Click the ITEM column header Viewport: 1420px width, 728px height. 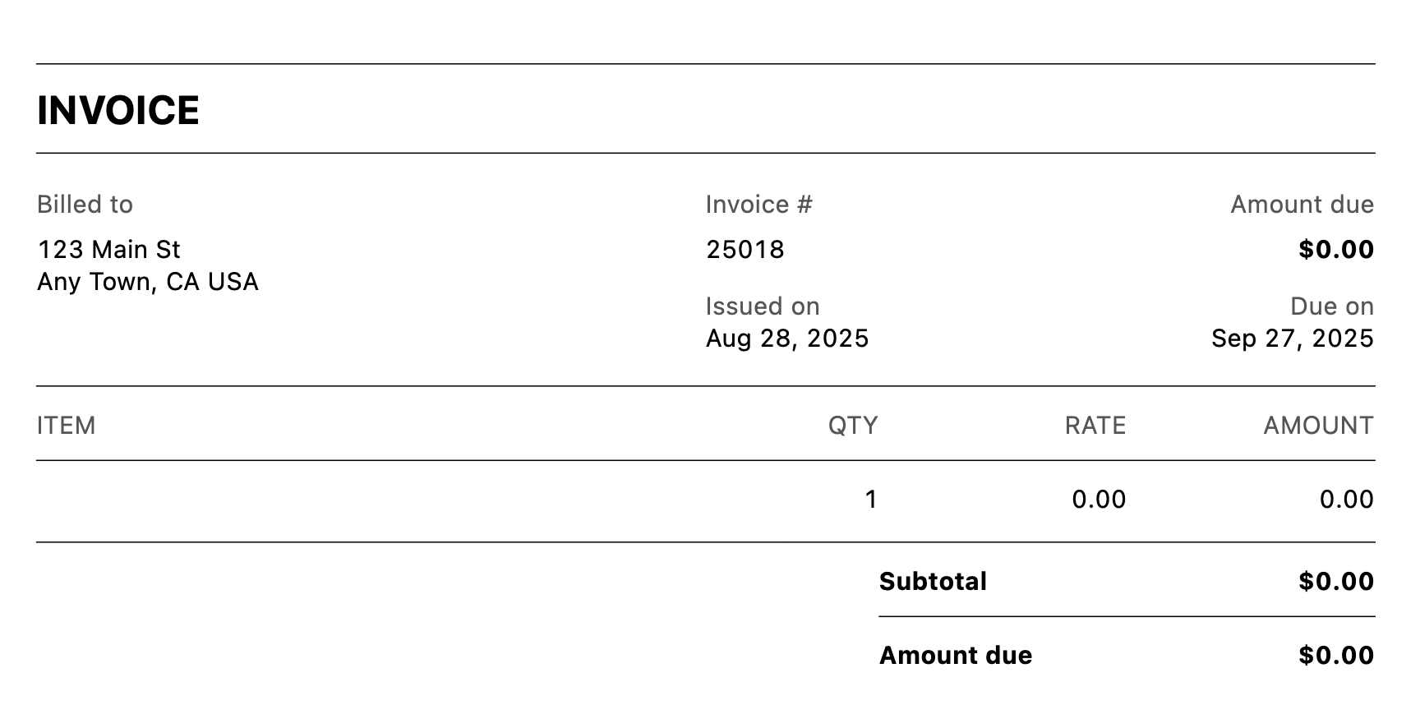[67, 426]
